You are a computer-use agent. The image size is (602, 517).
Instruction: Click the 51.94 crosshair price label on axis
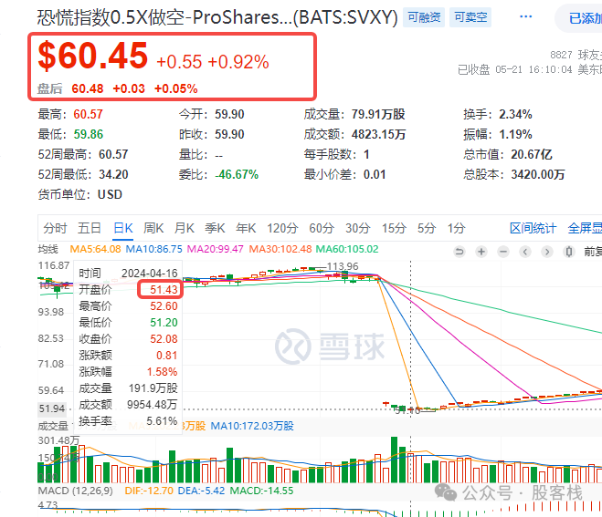52,408
